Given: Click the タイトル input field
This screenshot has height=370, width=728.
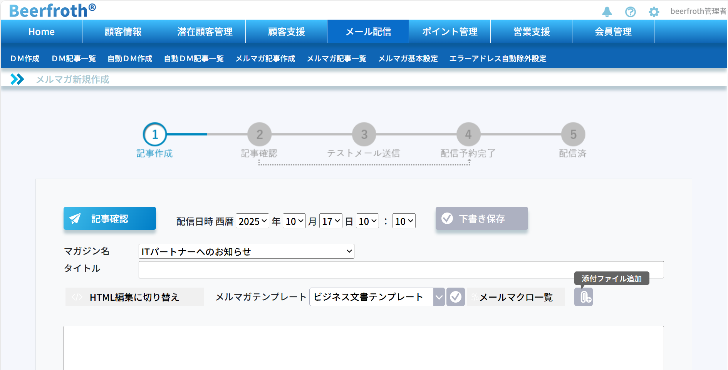Looking at the screenshot, I should coord(401,270).
